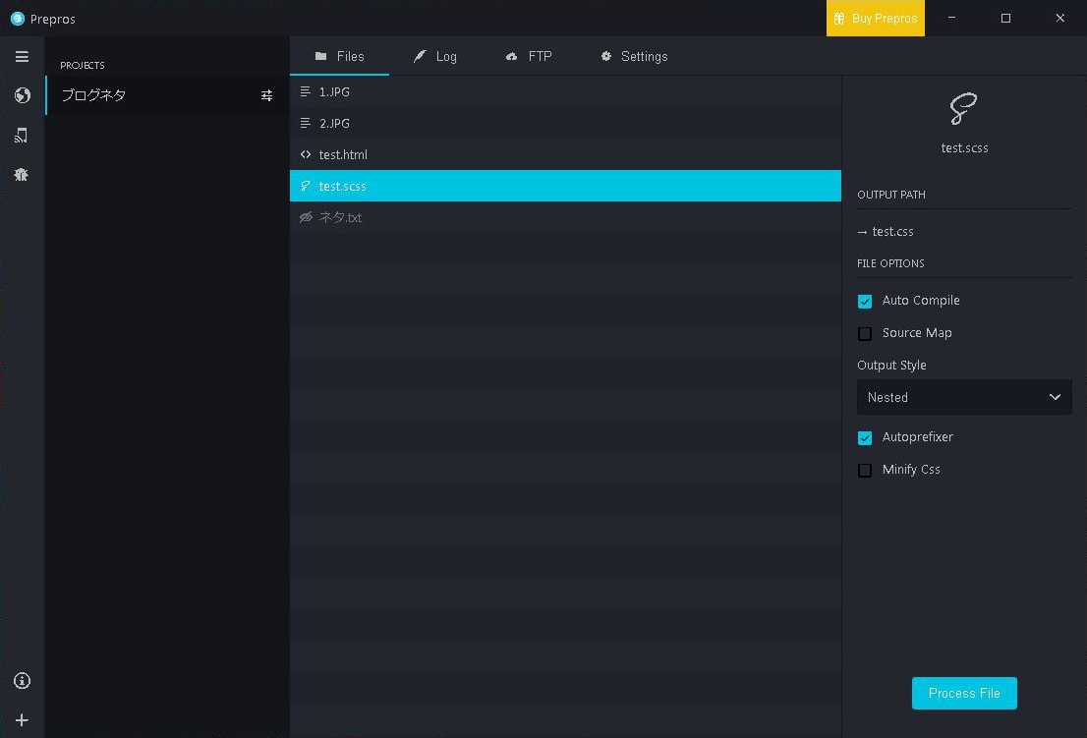The height and width of the screenshot is (738, 1087).
Task: Click the test.css output path
Action: coord(892,232)
